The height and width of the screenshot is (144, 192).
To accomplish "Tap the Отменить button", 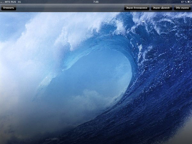I will [9, 8].
